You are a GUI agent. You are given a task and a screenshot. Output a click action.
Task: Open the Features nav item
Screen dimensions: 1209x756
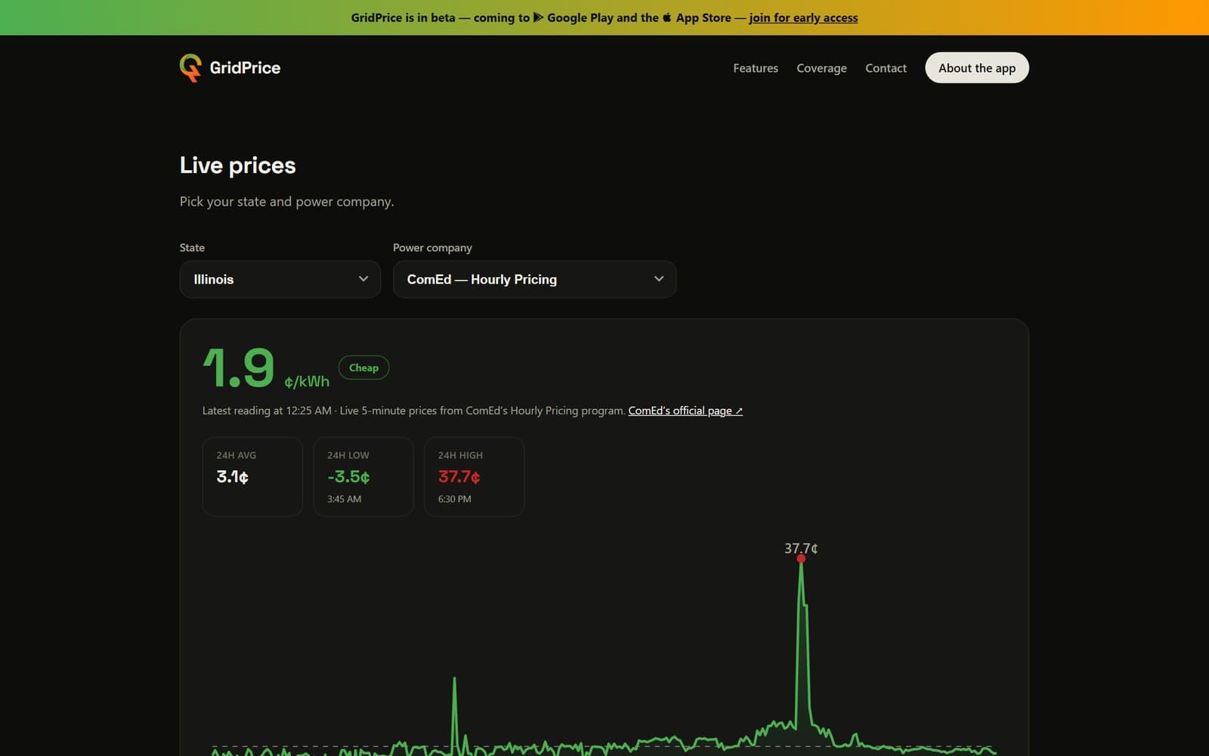click(756, 68)
